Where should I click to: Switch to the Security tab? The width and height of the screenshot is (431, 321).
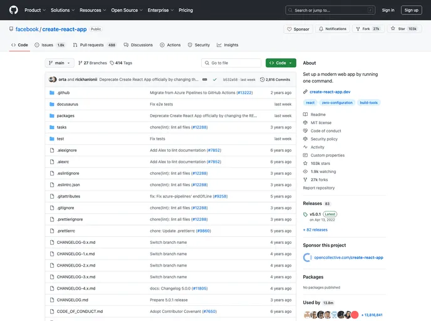(199, 45)
